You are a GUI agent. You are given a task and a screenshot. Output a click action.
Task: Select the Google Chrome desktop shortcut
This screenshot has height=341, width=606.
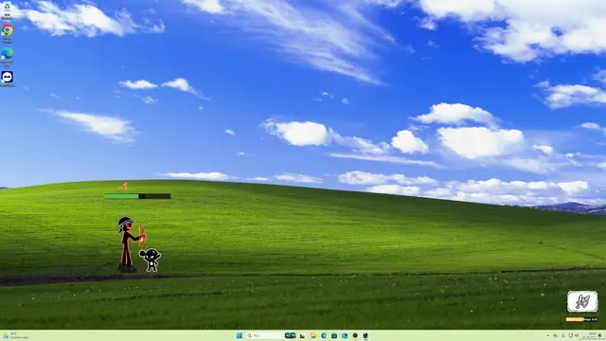7,33
